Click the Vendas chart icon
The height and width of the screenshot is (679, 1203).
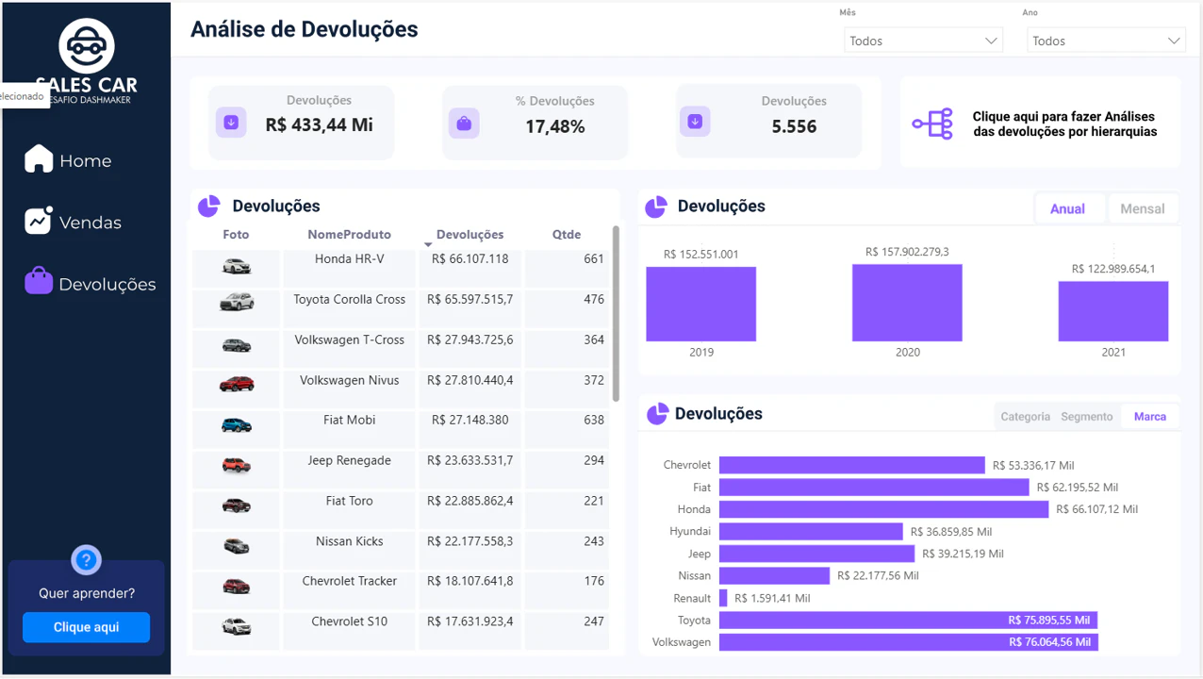39,221
